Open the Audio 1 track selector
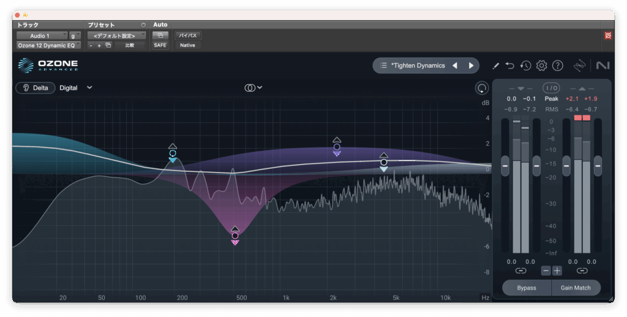 (x=40, y=36)
